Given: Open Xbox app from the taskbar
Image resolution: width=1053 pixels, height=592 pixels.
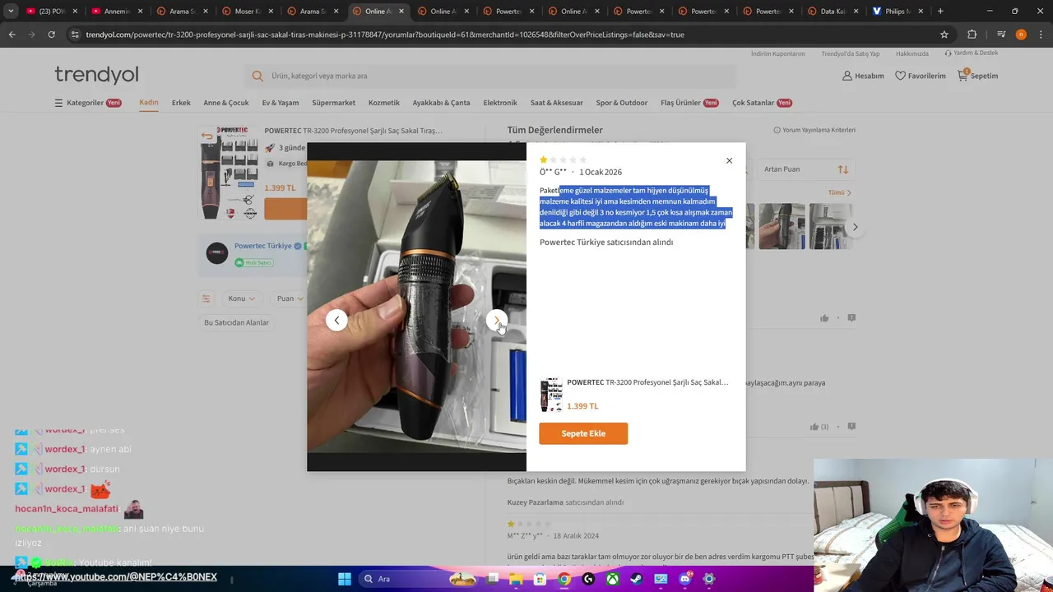Looking at the screenshot, I should click(613, 579).
